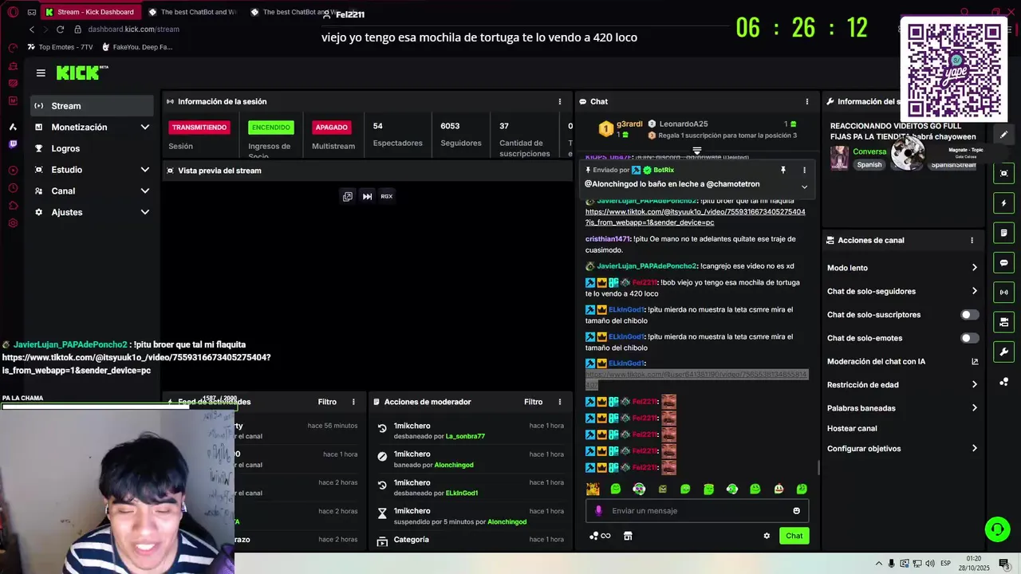The width and height of the screenshot is (1021, 574).
Task: Click stream preview icon in right toolbar
Action: 1003,173
